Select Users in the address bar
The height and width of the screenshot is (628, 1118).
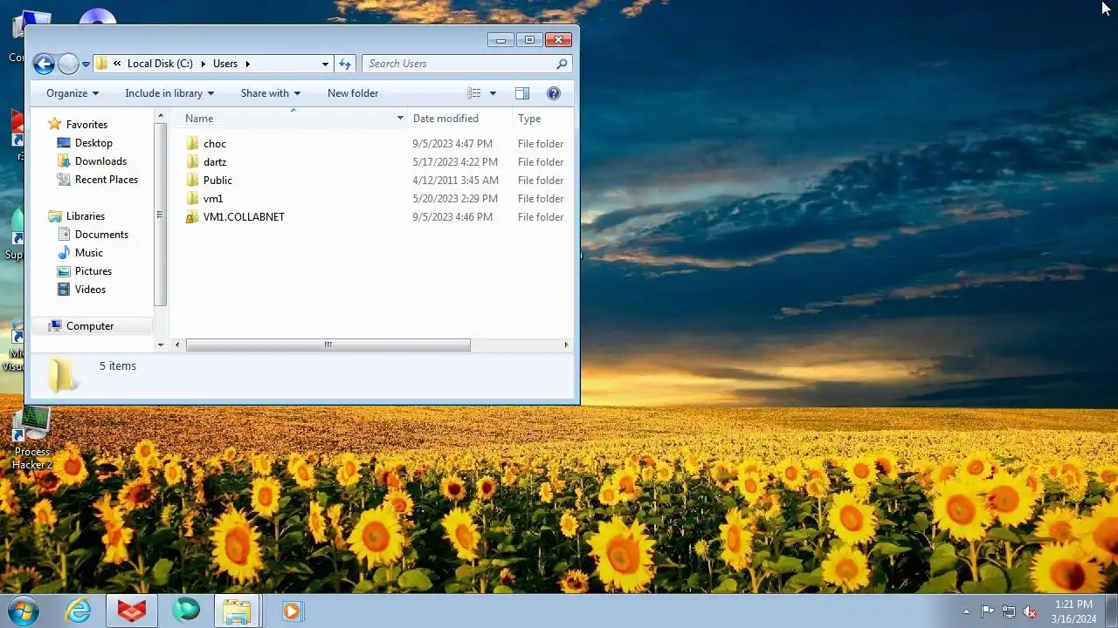coord(225,64)
